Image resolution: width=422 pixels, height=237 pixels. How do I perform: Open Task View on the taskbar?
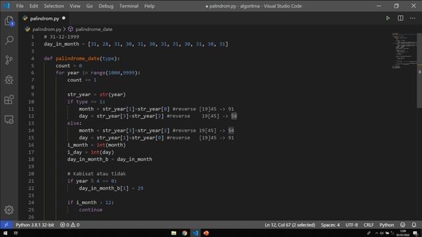(16, 233)
